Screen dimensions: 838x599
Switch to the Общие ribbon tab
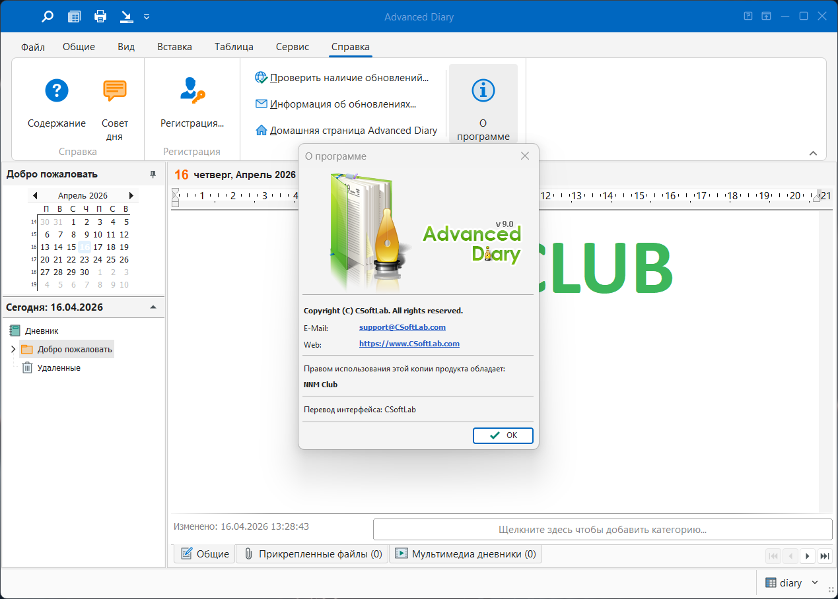point(79,47)
